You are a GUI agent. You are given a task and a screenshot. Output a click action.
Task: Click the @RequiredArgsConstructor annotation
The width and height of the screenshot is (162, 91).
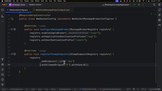(35, 15)
